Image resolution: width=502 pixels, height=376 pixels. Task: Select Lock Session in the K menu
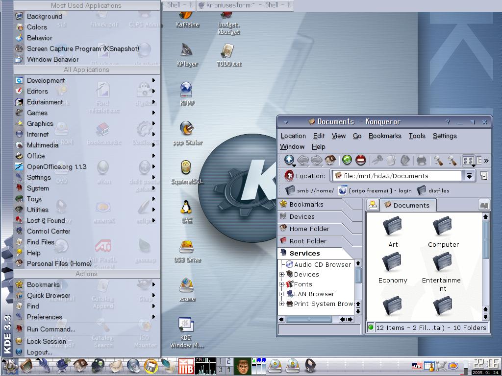pyautogui.click(x=86, y=341)
